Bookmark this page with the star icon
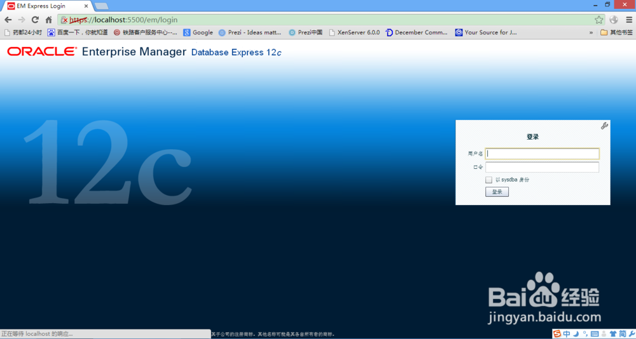Screen dimensions: 636x339 coord(598,20)
